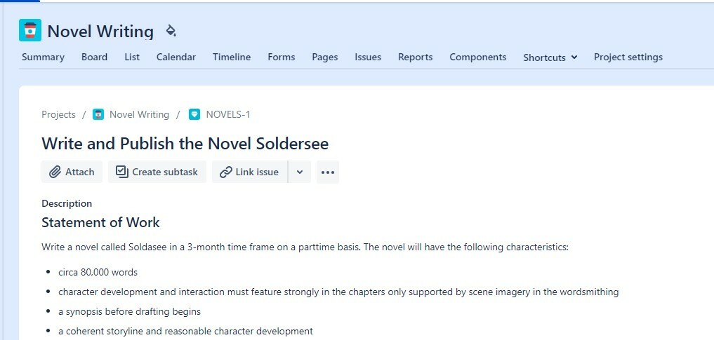Screen dimensions: 714x340
Task: Open NOVELS-1 breadcrumb link
Action: [228, 114]
